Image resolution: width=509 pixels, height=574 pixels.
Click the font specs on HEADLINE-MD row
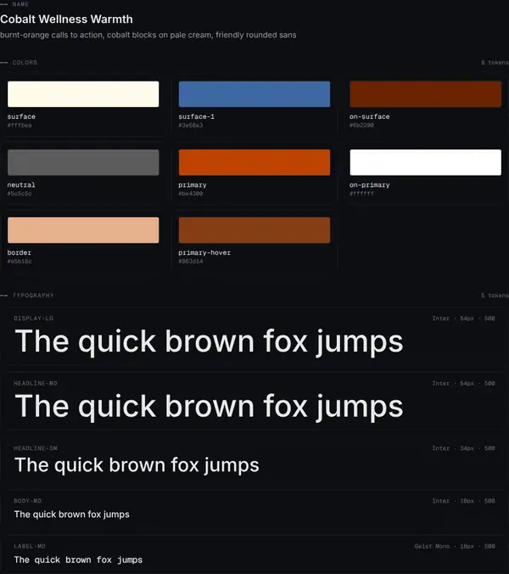463,384
